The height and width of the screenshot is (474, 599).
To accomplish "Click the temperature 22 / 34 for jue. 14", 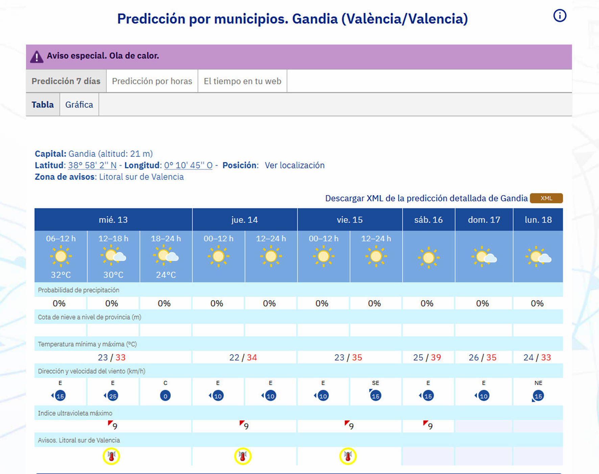I will [x=243, y=357].
